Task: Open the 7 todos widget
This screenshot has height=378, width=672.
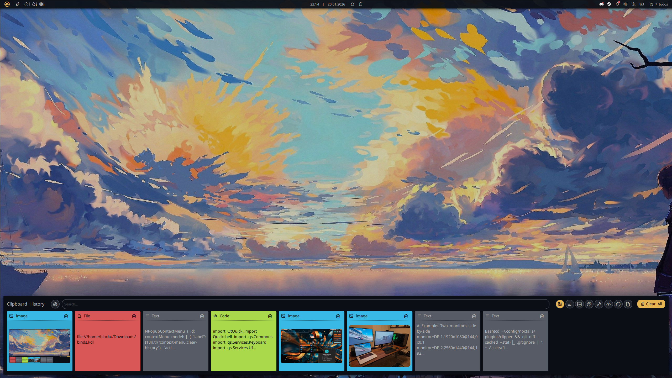Action: point(658,4)
